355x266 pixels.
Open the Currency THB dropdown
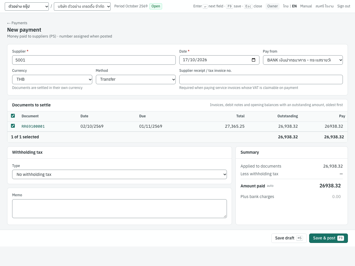(52, 80)
